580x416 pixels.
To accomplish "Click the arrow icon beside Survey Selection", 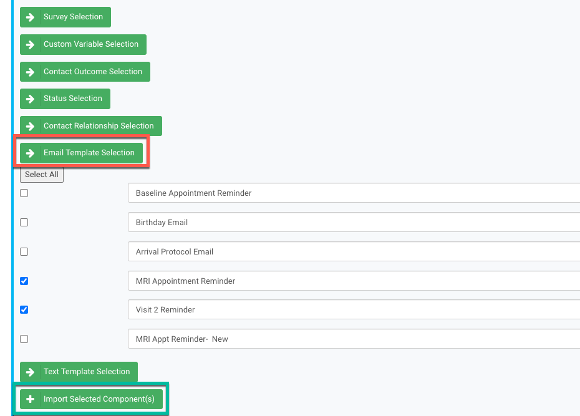I will coord(30,17).
